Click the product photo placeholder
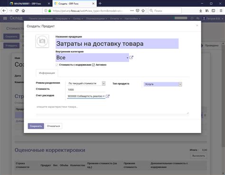 pyautogui.click(x=42, y=41)
